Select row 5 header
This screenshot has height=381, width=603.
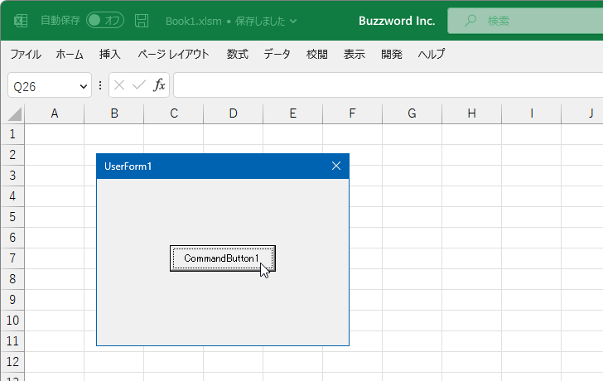[12, 217]
